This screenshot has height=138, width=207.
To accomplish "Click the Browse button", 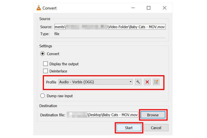I will 153,115.
